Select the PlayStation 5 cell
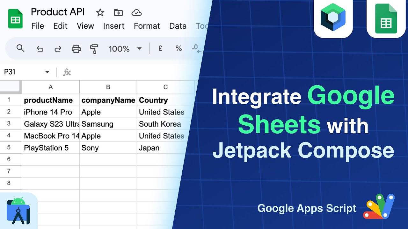Viewport: 408px width, 229px height. pos(51,148)
